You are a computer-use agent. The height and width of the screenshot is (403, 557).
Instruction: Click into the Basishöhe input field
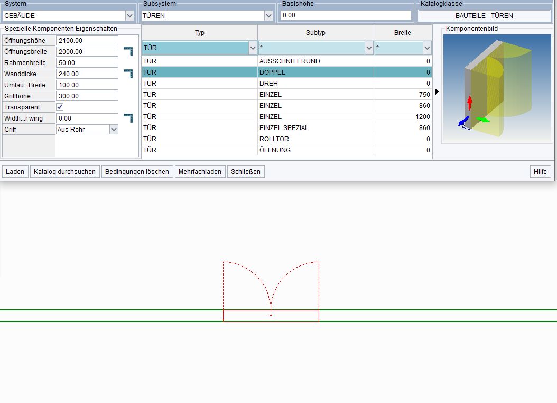coord(346,16)
